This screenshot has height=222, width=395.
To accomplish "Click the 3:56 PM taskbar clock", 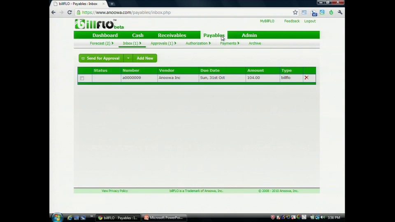I will 334,217.
